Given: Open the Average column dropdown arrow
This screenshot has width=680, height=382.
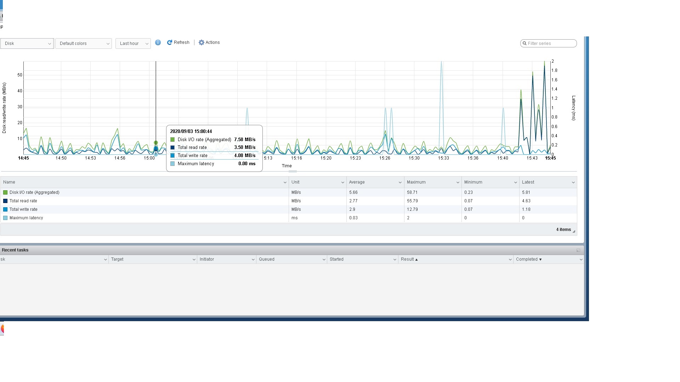Looking at the screenshot, I should 400,183.
